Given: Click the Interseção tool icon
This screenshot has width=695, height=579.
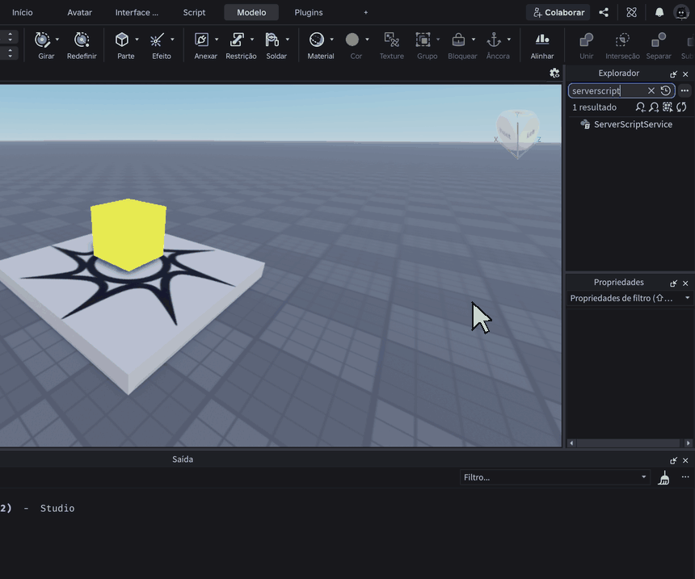Looking at the screenshot, I should point(622,40).
